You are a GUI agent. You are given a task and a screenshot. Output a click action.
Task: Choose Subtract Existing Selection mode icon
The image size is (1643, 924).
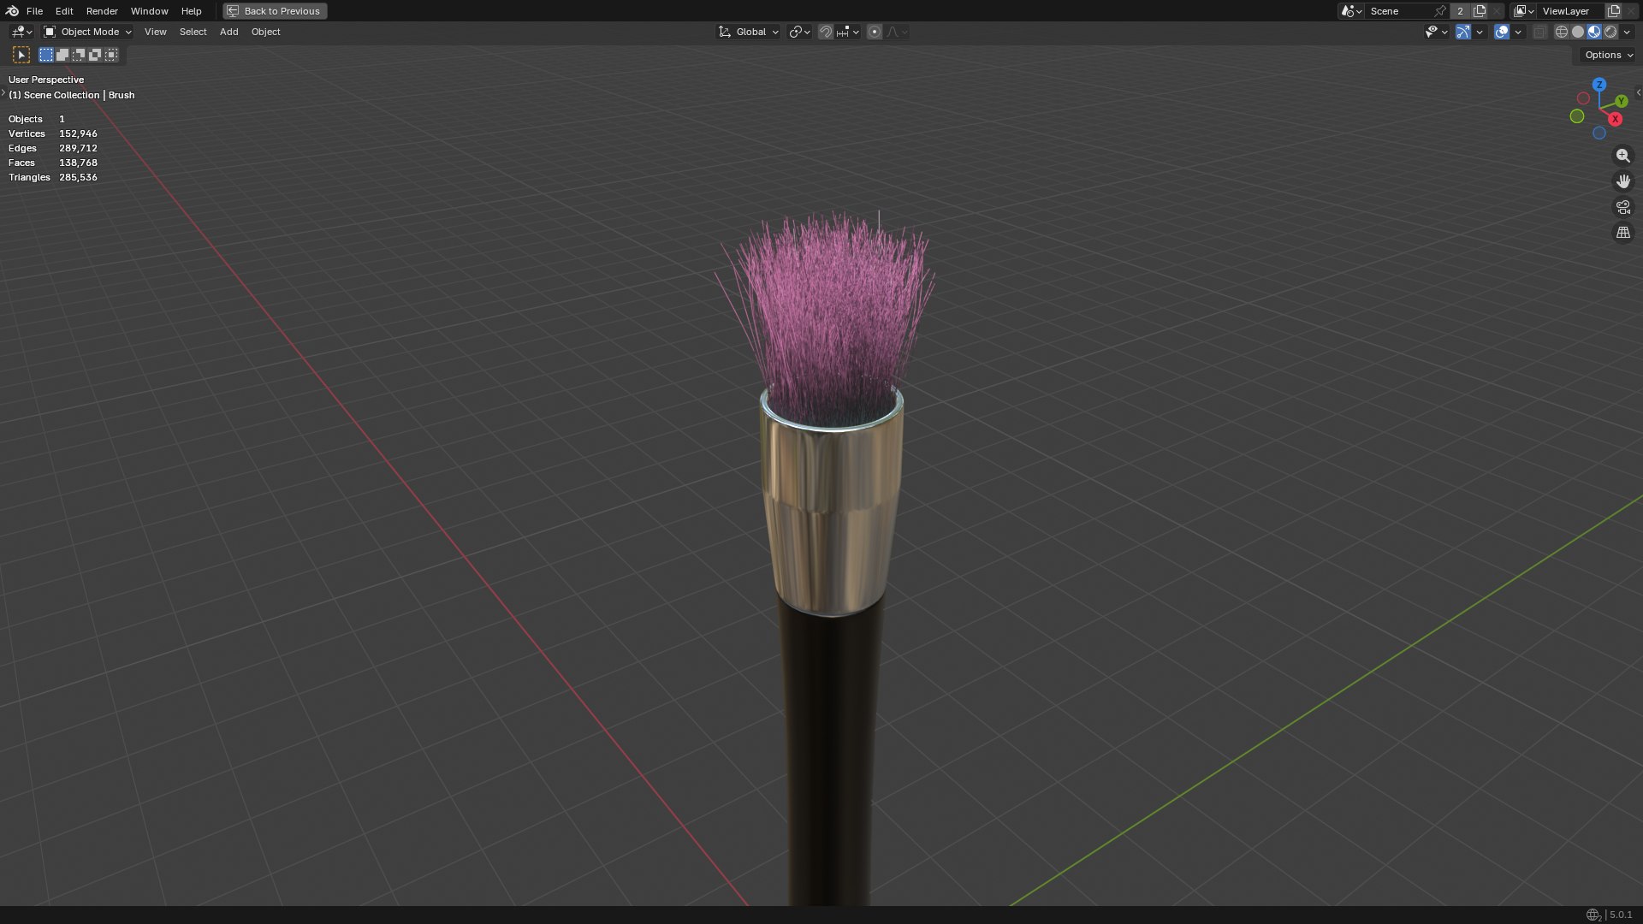pyautogui.click(x=79, y=55)
